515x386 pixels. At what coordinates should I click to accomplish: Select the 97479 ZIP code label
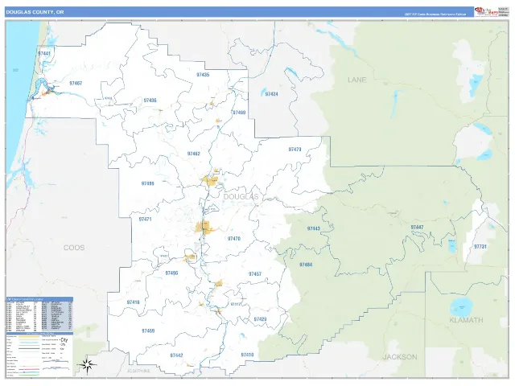coord(295,150)
